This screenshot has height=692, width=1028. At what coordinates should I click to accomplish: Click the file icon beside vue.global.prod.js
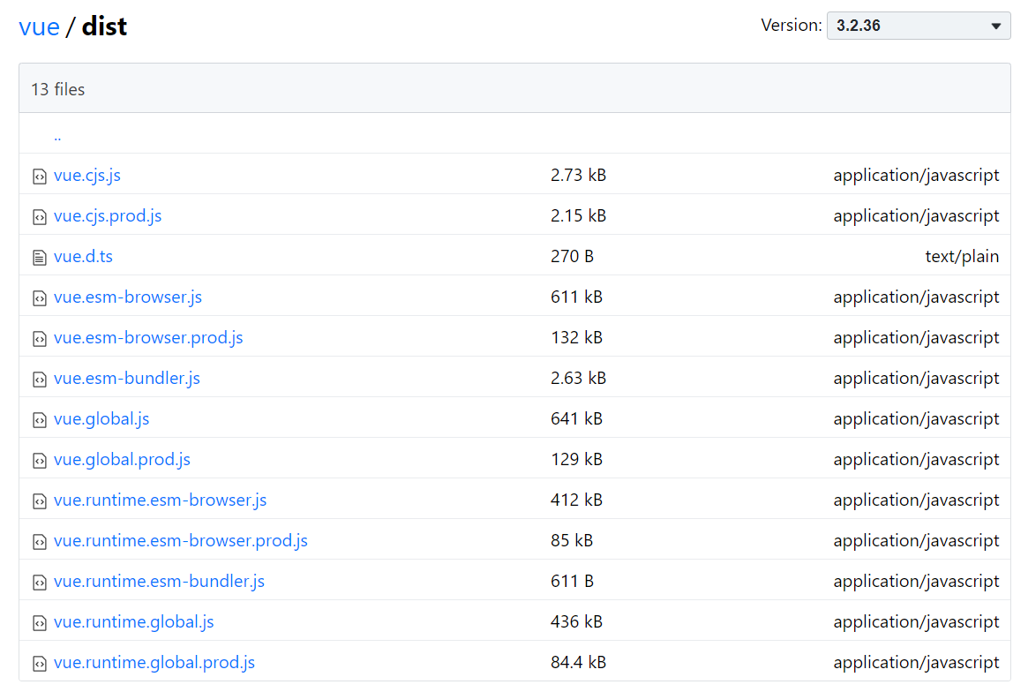pos(40,461)
